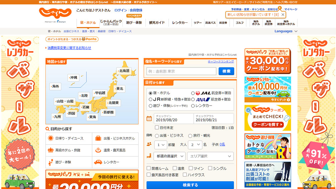The image size is (336, 189).
Task: Click the blue 検索 keyword button
Action: 226,71
